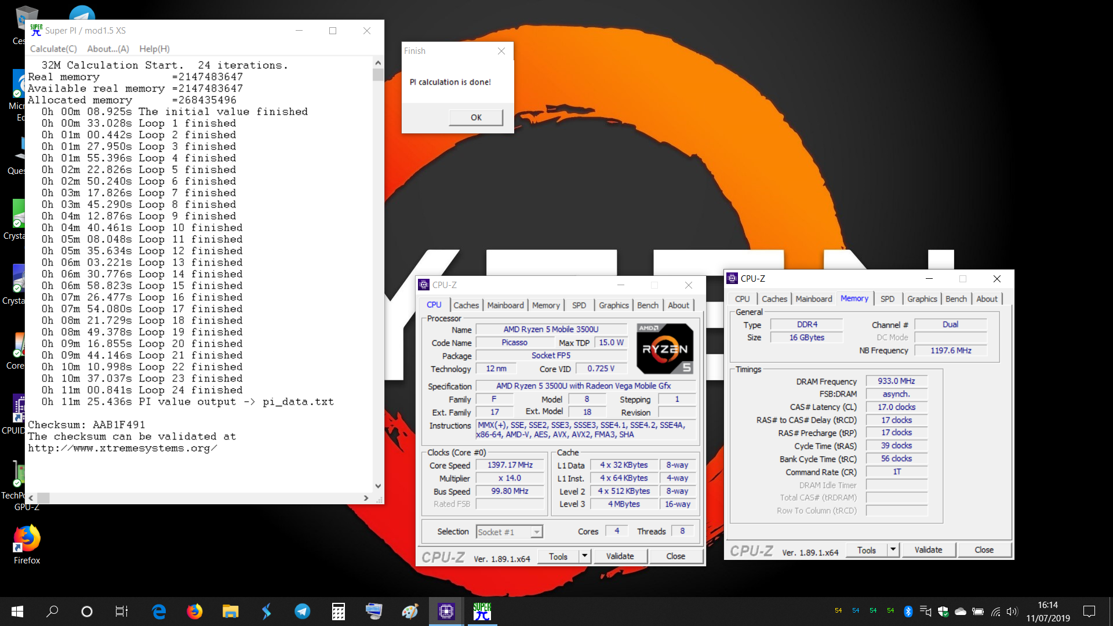Click the left CPU-Z window title icon

pos(424,285)
